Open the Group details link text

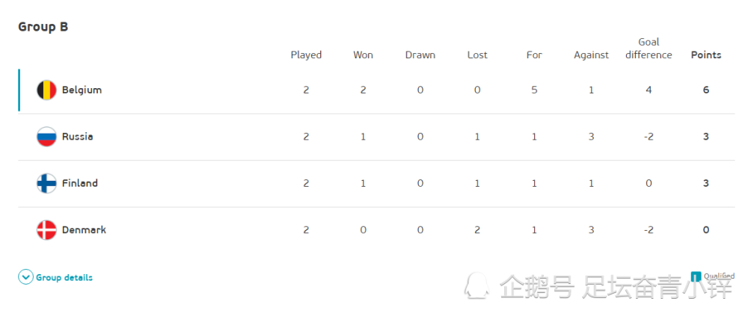[x=64, y=277]
